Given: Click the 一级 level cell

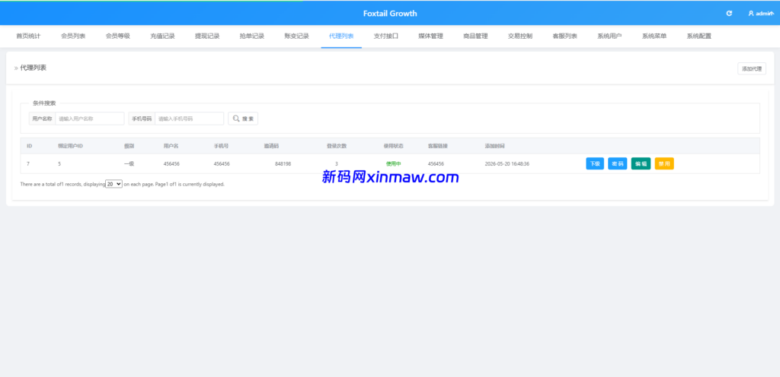Looking at the screenshot, I should 129,163.
